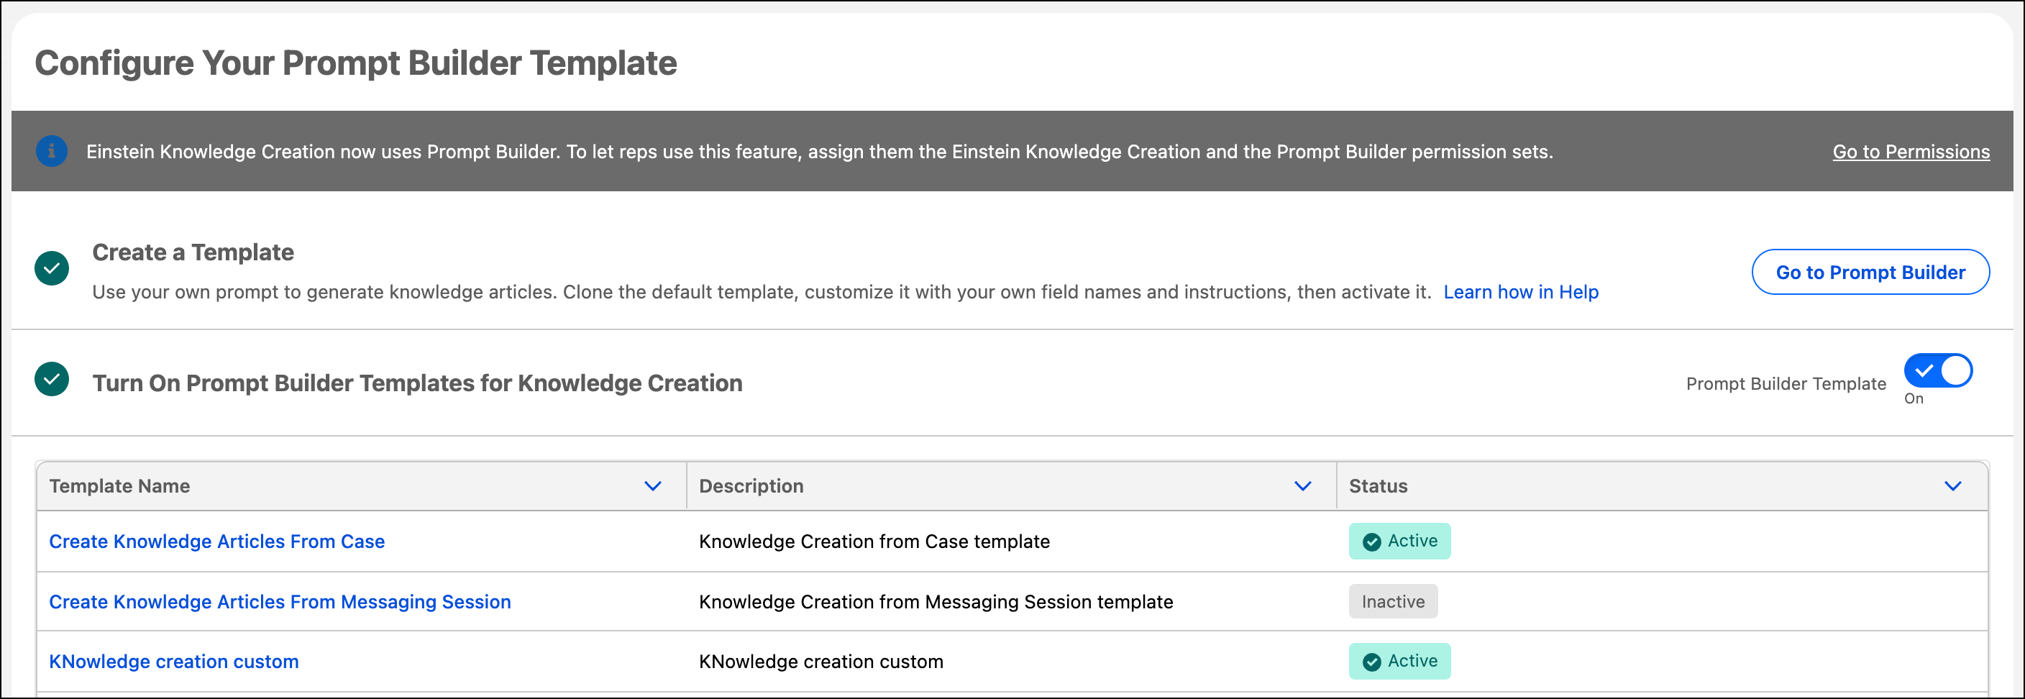Click the 'On' label under the toggle
This screenshot has height=699, width=2025.
click(1914, 398)
